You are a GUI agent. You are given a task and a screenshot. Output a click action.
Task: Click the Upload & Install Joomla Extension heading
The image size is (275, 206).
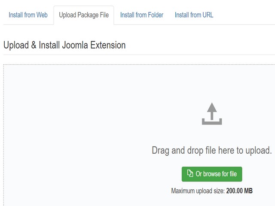coord(64,45)
